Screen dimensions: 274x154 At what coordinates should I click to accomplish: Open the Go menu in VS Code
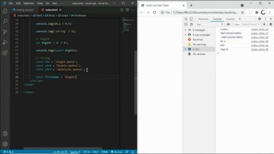coord(48,3)
